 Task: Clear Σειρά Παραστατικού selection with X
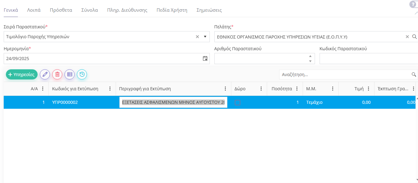point(197,37)
